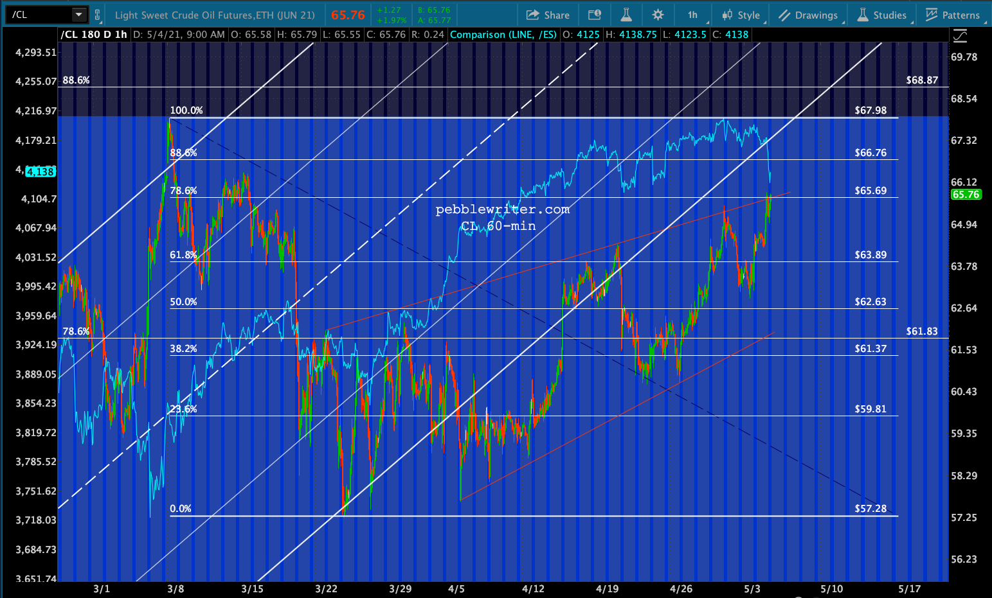
Task: Click the date readout 'D: 5/4/21, 9:00 AM'
Action: [179, 35]
